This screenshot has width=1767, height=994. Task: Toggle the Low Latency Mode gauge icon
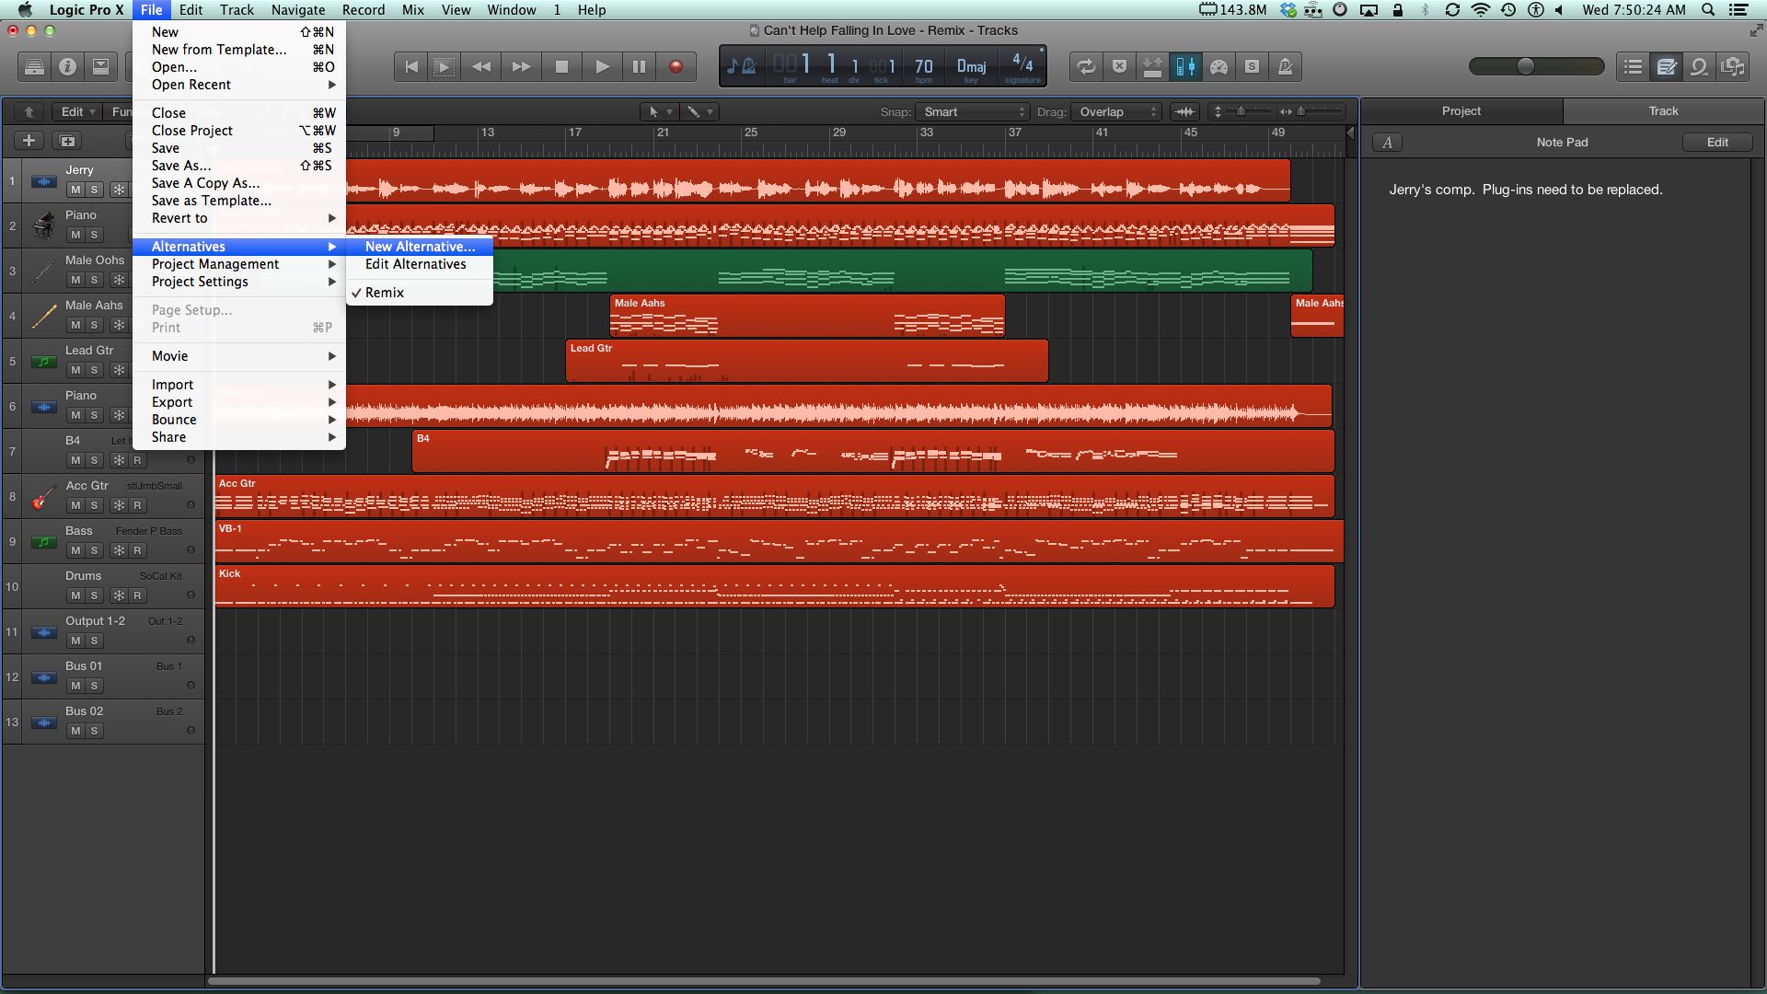(1218, 66)
